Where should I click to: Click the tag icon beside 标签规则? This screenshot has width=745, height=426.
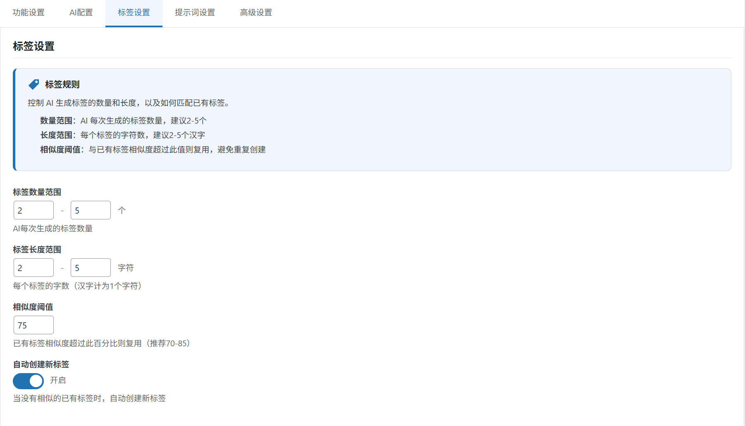33,84
